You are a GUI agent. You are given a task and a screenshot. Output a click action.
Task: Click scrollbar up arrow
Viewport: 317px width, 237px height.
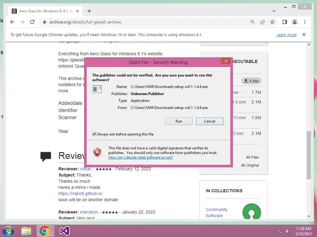[309, 44]
